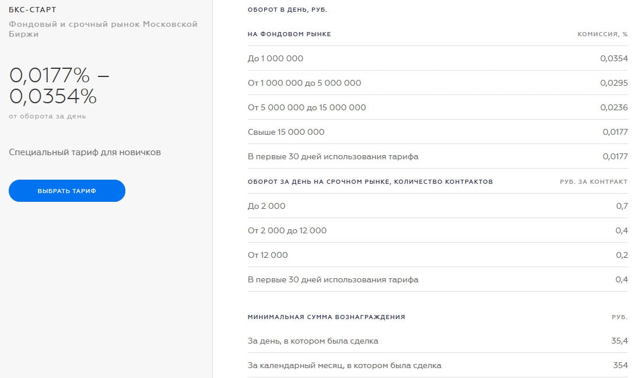This screenshot has height=378, width=635.
Task: Click the 0,0354 commission value
Action: 613,58
